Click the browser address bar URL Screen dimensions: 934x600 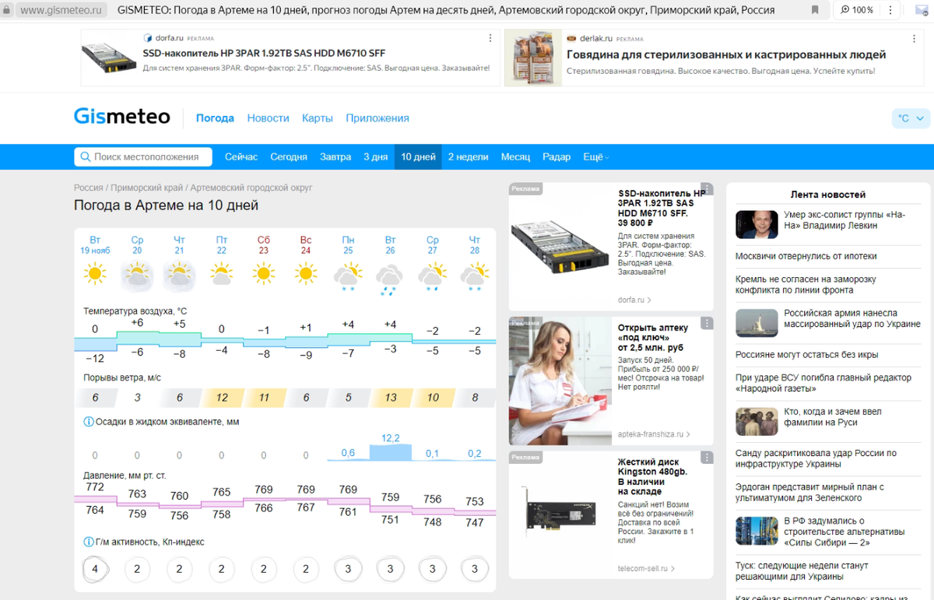(61, 10)
